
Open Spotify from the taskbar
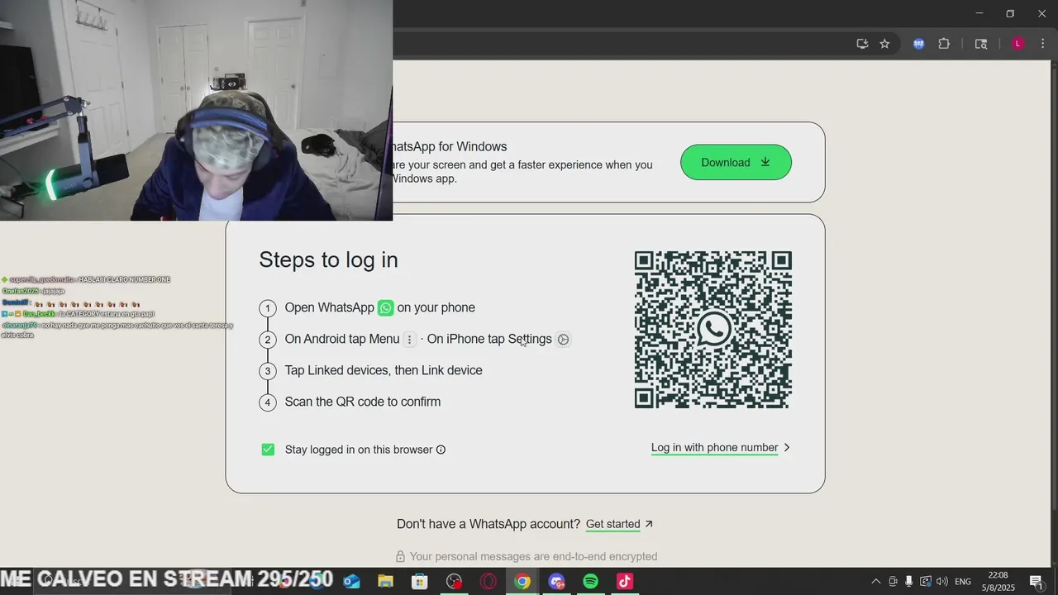tap(590, 582)
